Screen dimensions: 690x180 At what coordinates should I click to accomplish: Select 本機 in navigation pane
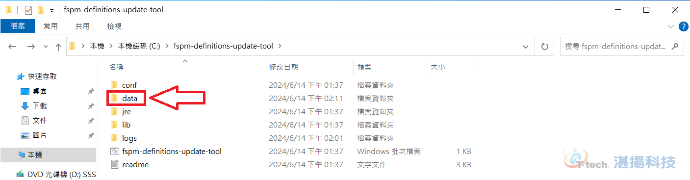point(48,154)
